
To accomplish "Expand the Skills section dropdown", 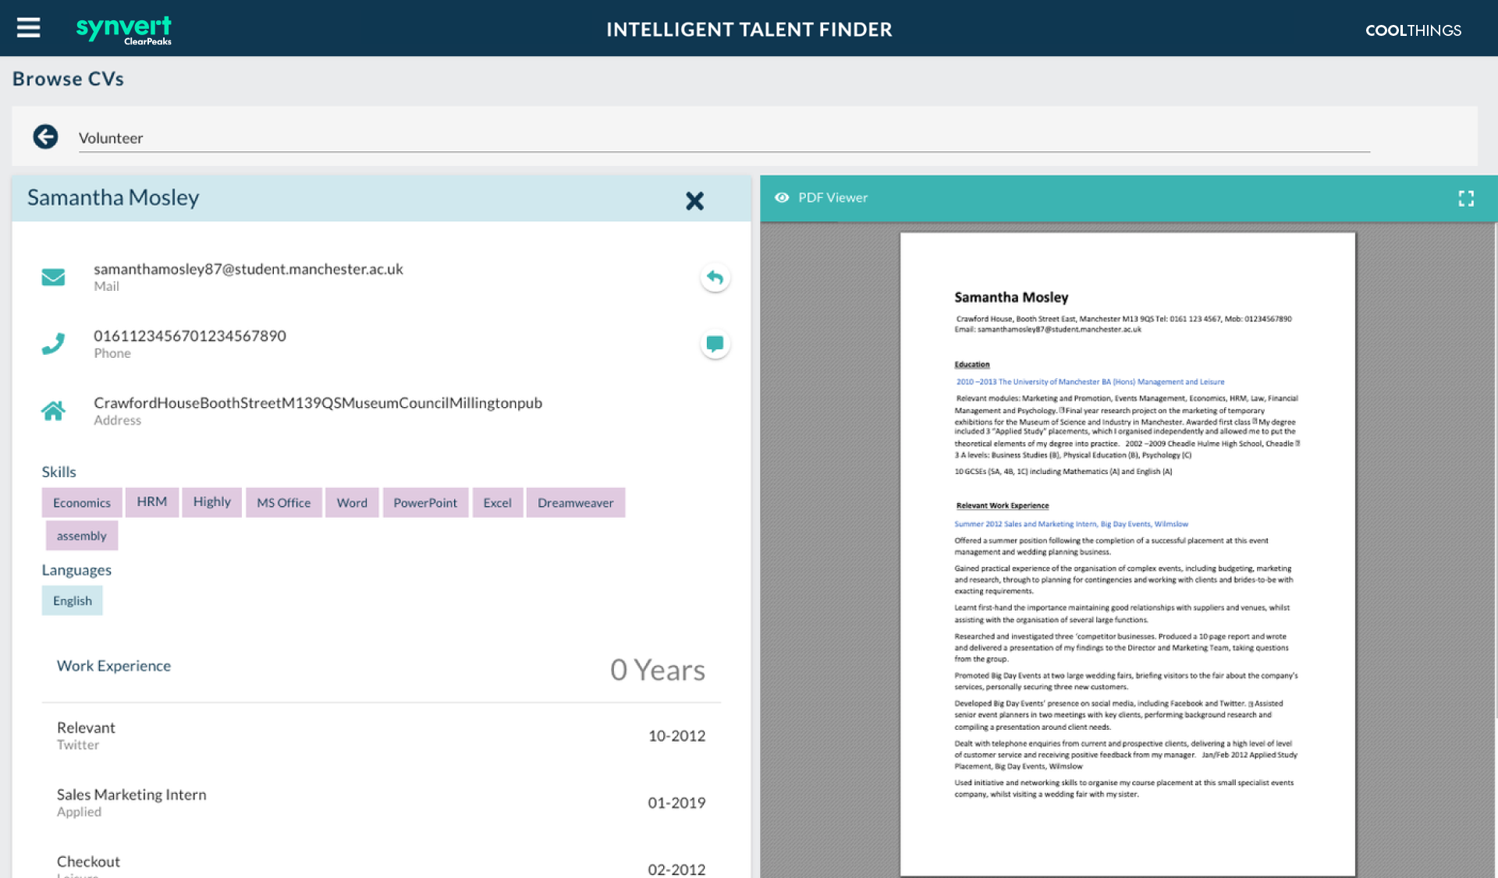I will (x=59, y=470).
